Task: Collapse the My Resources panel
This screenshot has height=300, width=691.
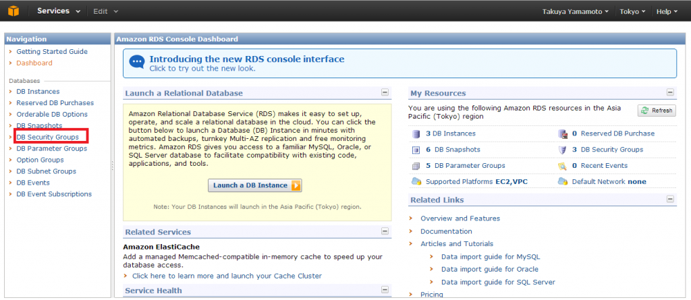Action: pyautogui.click(x=670, y=92)
